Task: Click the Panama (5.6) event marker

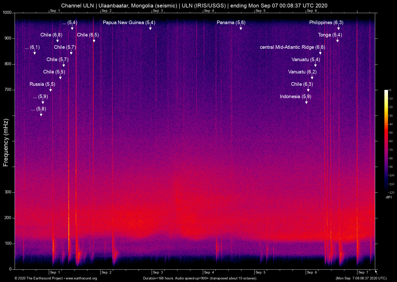Action: [x=231, y=23]
